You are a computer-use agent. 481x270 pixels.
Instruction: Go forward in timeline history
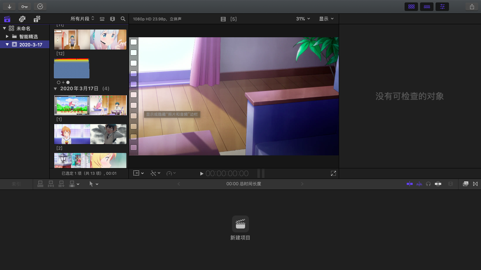[302, 184]
